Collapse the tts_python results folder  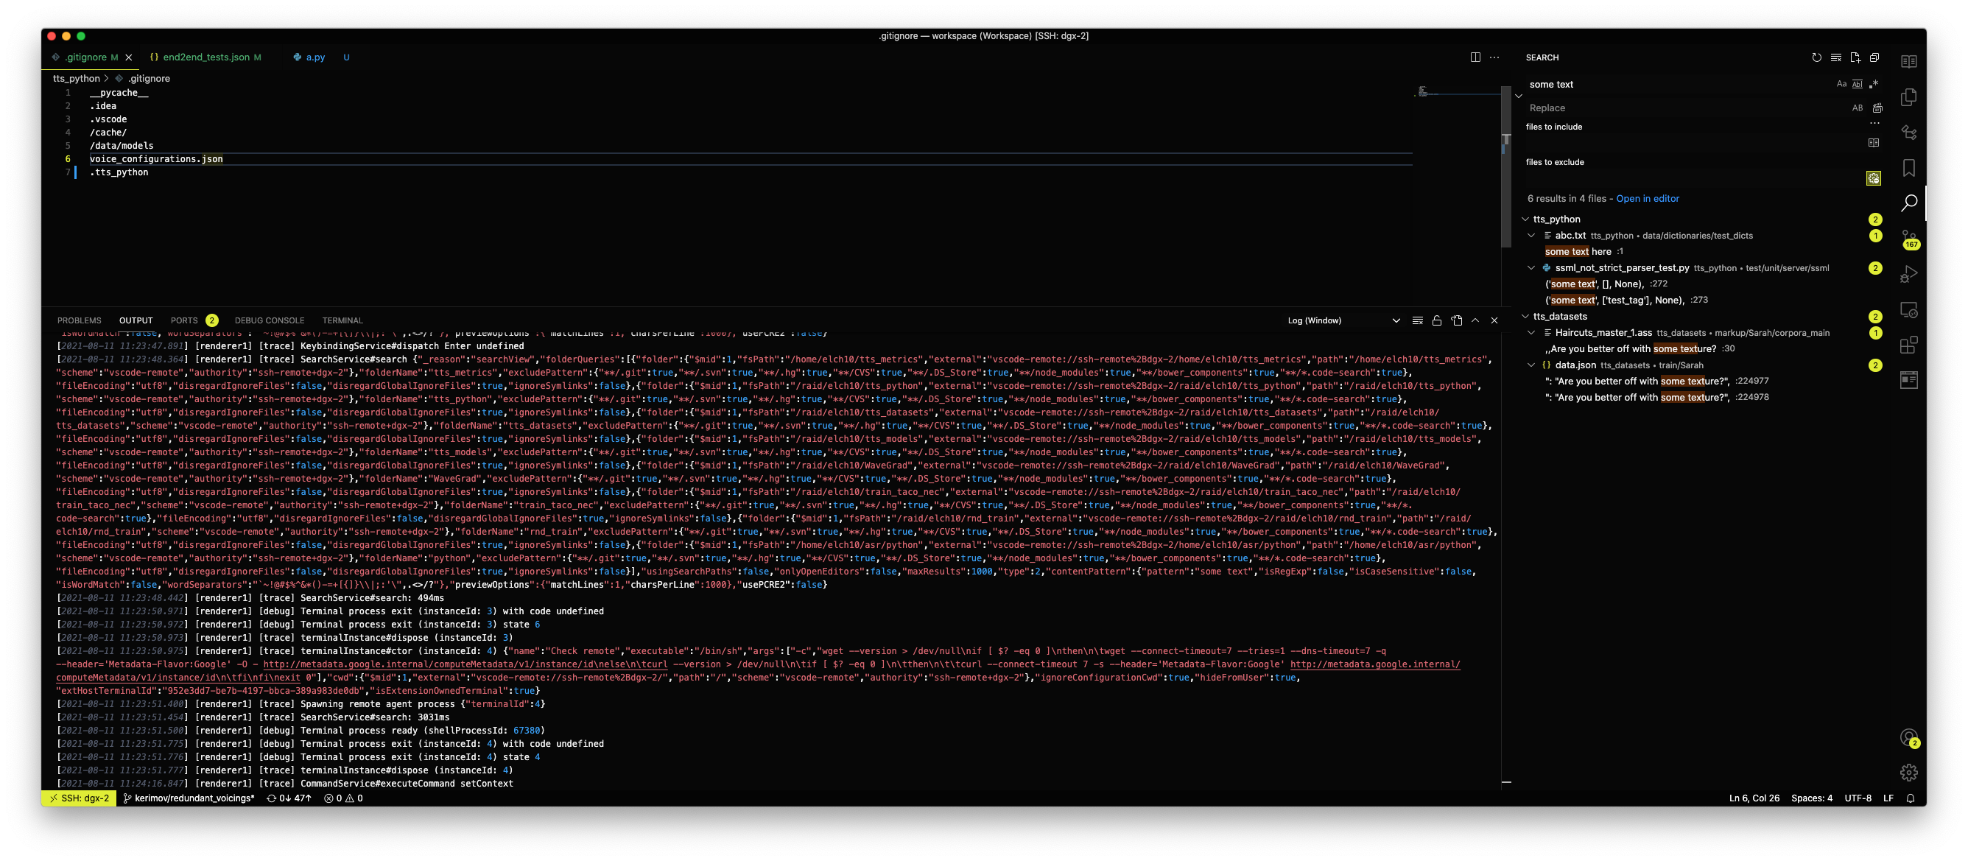1525,219
